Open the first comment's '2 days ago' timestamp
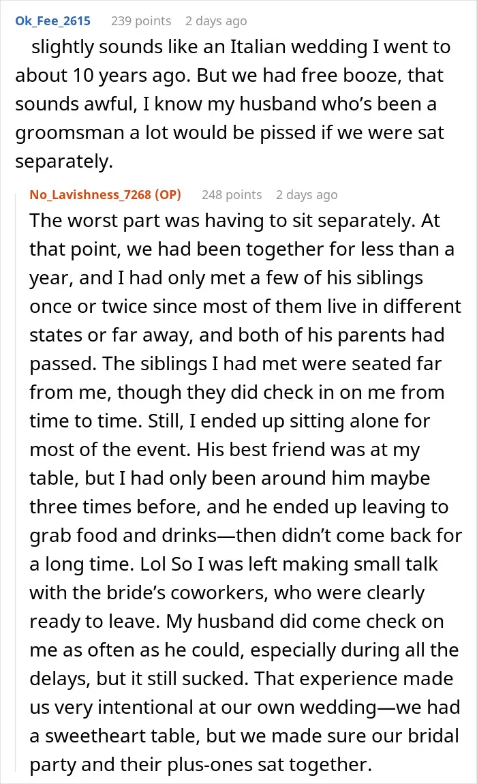The image size is (477, 784). click(x=216, y=21)
